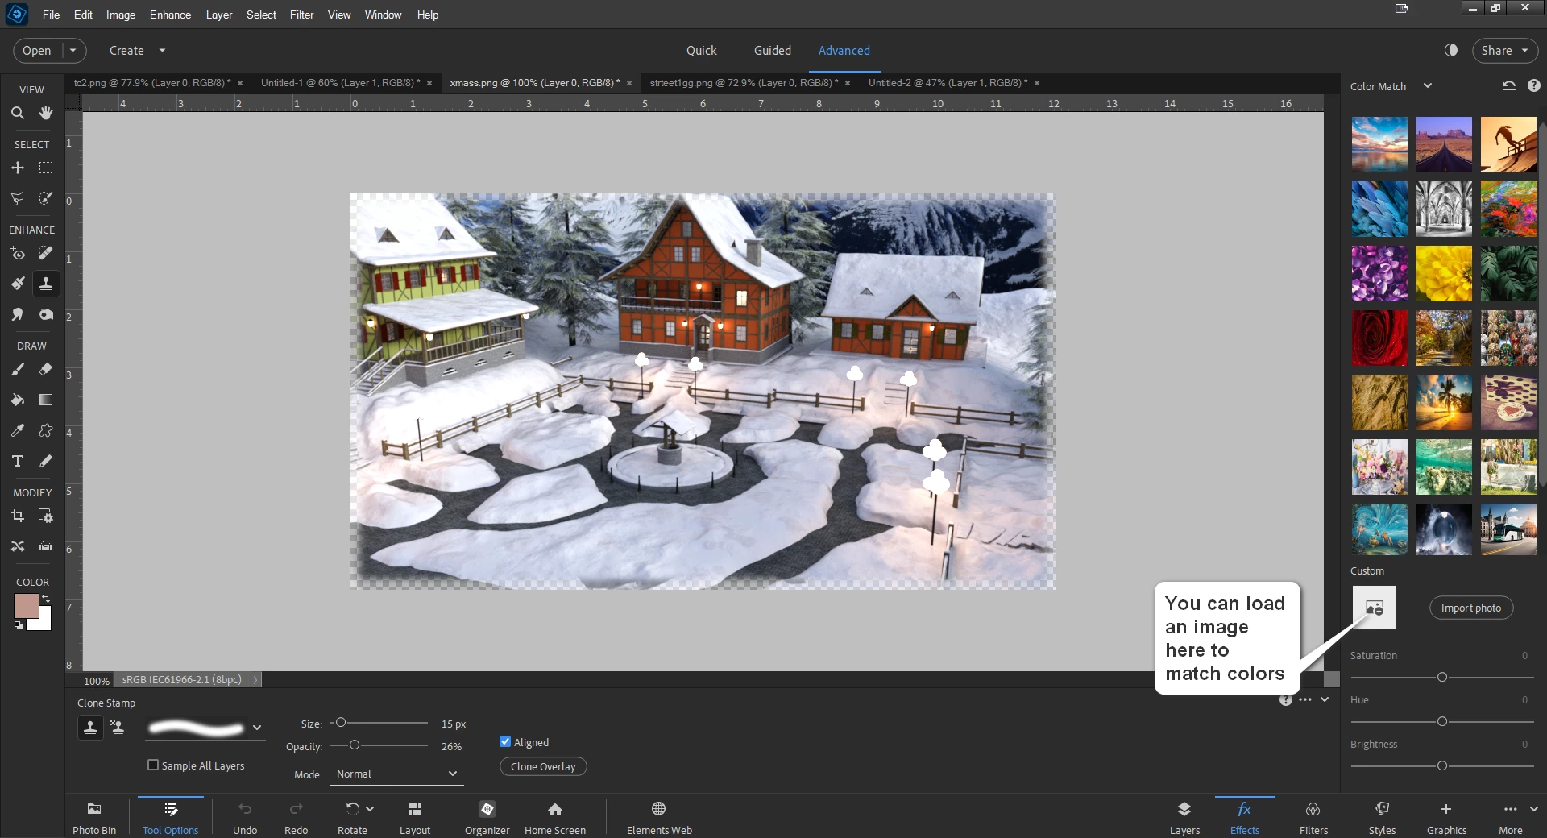Viewport: 1547px width, 838px height.
Task: Click the Open button
Action: (x=37, y=50)
